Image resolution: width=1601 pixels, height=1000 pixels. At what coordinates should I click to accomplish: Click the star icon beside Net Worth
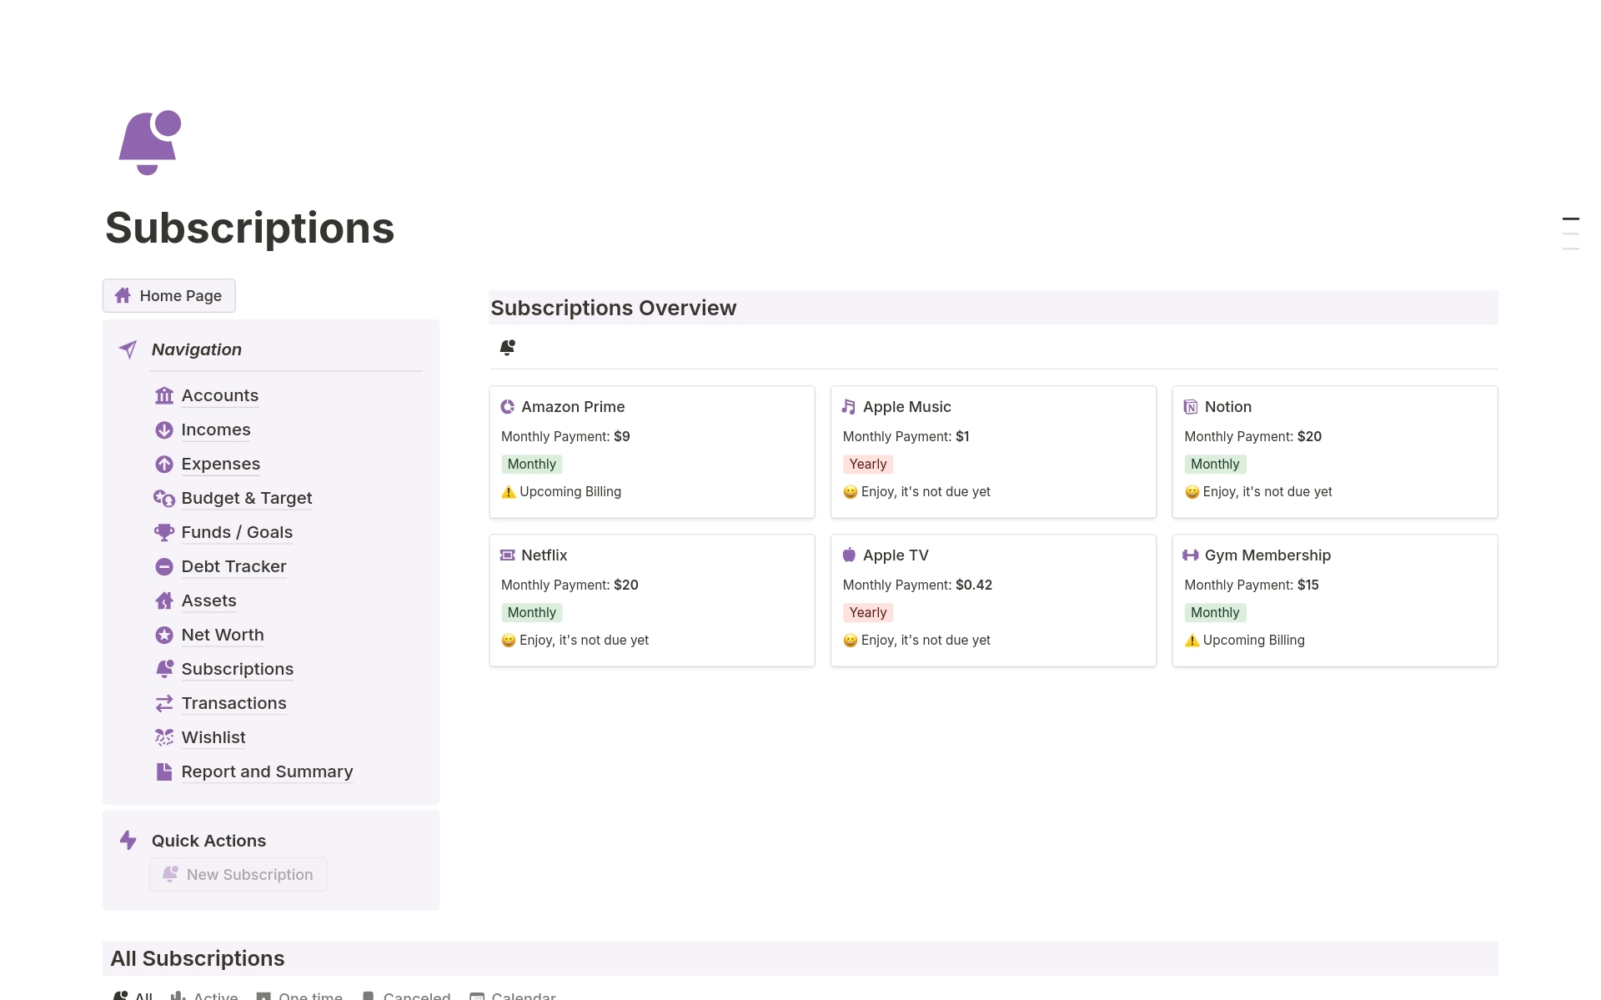164,635
